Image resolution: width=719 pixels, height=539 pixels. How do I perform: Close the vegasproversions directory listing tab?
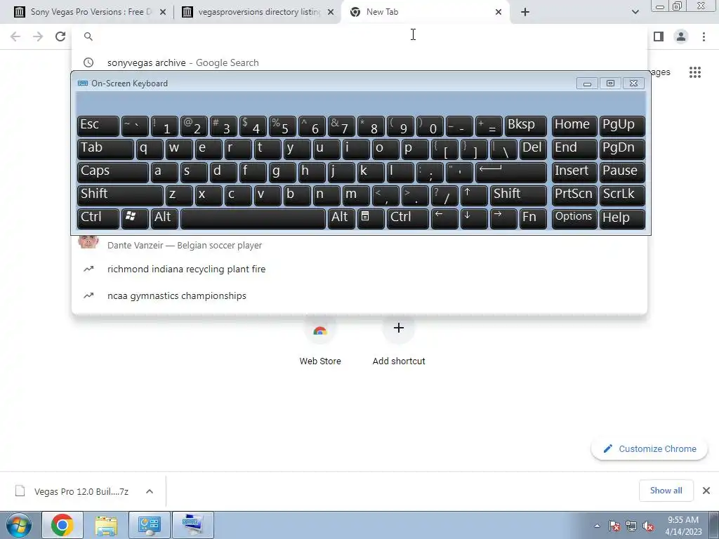pyautogui.click(x=330, y=12)
